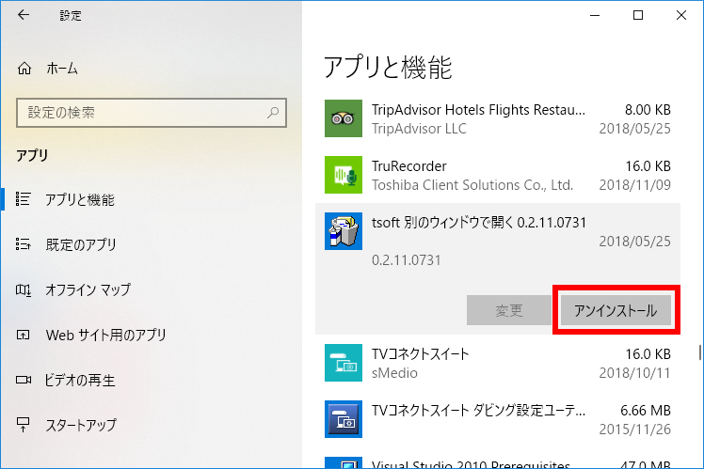Select the オフライン マップ map icon

tap(23, 290)
